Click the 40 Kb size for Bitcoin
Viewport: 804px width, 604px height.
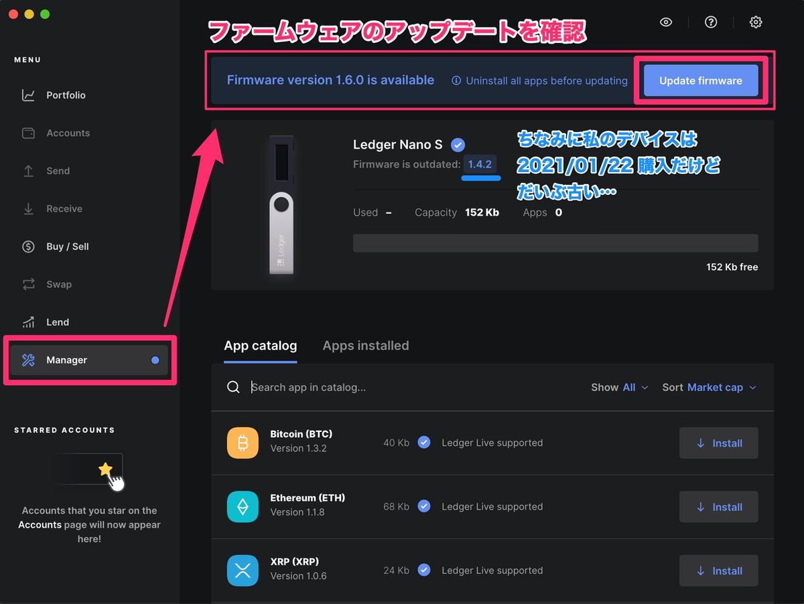pyautogui.click(x=396, y=443)
